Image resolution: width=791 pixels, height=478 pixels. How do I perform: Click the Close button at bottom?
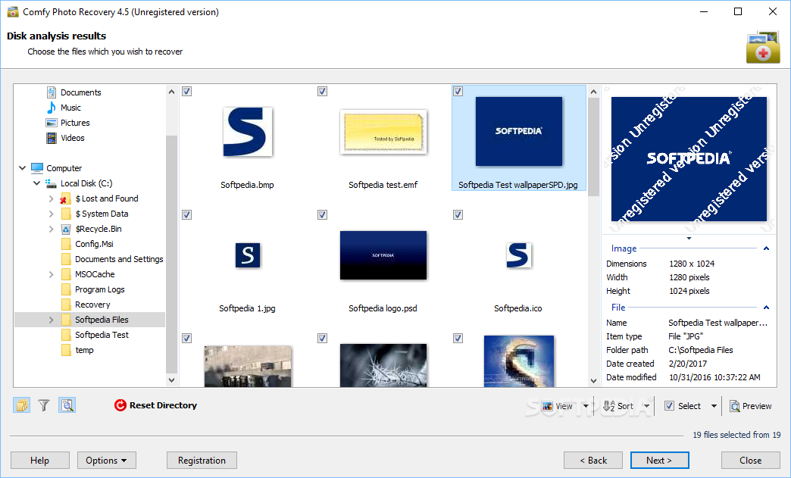pos(750,461)
